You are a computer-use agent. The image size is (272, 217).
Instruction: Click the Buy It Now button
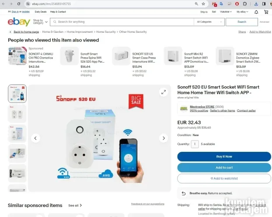tap(224, 157)
